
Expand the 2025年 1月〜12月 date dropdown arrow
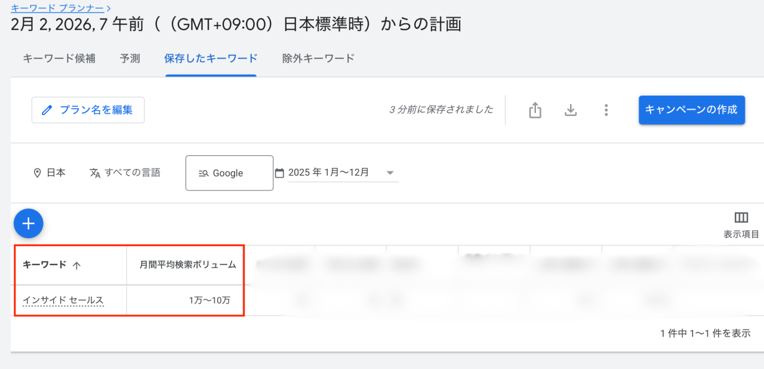click(390, 173)
